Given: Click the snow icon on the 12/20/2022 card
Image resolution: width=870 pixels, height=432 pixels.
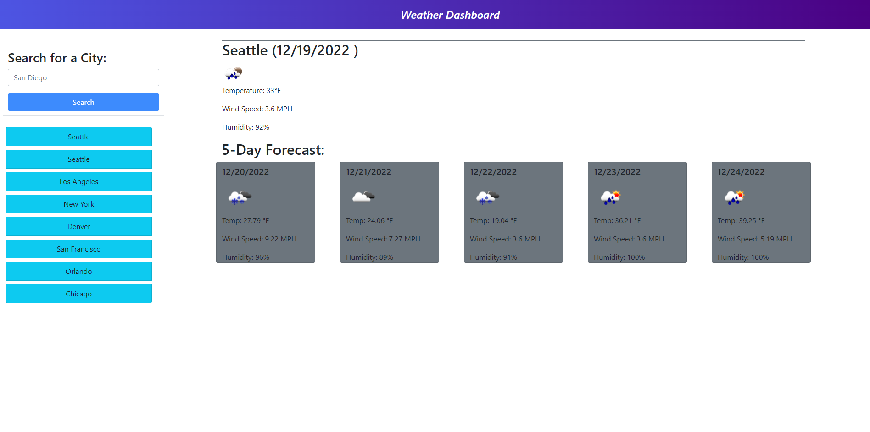Looking at the screenshot, I should tap(240, 197).
